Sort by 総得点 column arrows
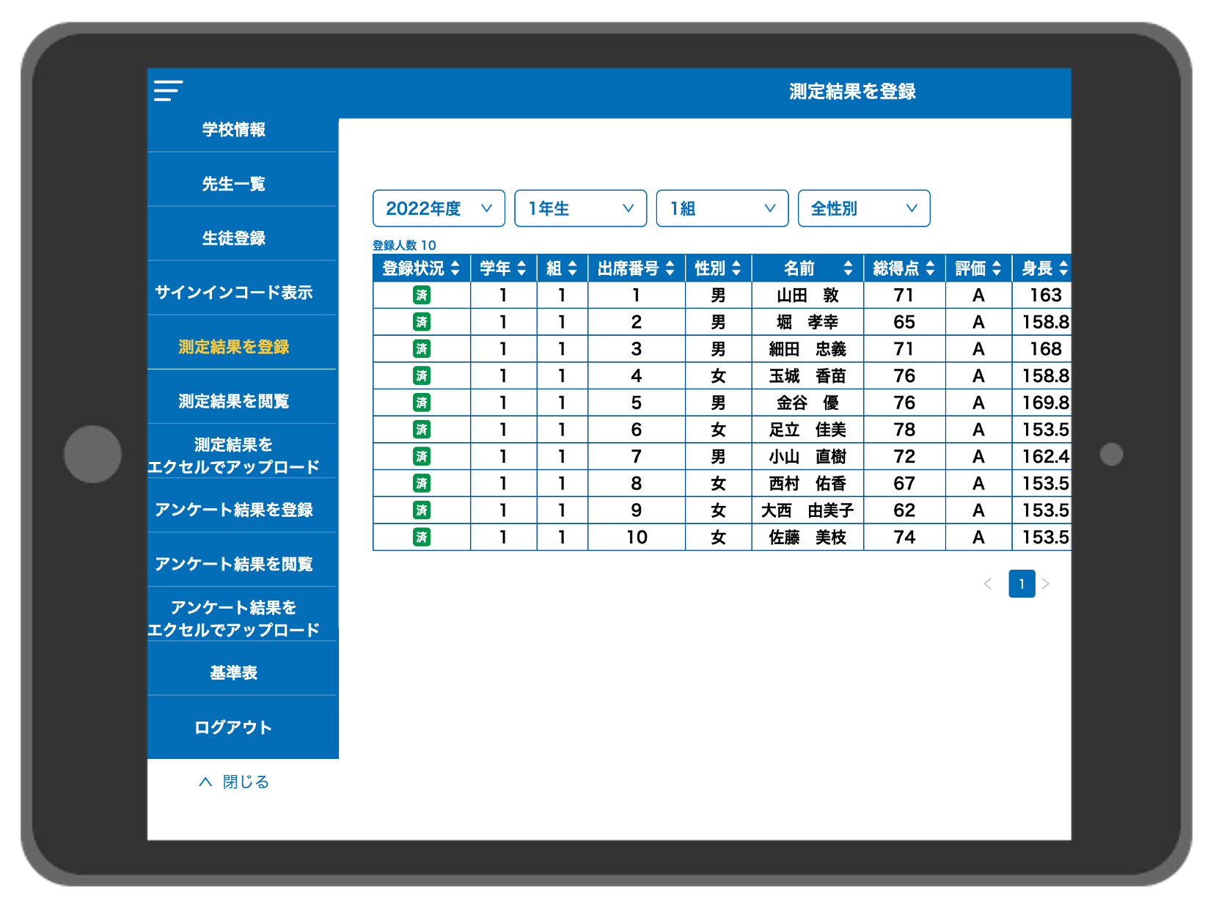This screenshot has height=907, width=1213. [x=930, y=268]
